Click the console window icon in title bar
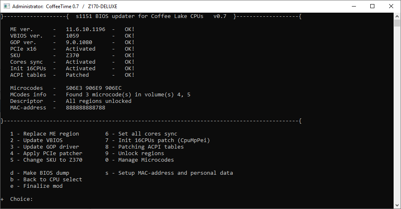 click(7, 7)
